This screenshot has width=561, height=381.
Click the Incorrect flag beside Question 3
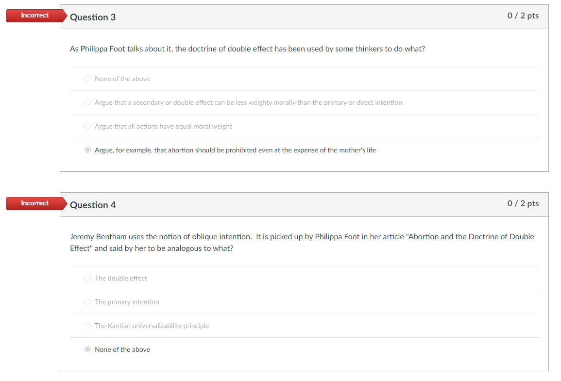point(36,16)
